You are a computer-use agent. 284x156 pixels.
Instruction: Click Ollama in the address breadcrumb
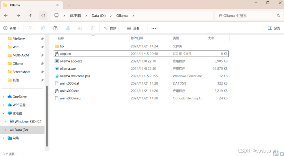point(122,16)
